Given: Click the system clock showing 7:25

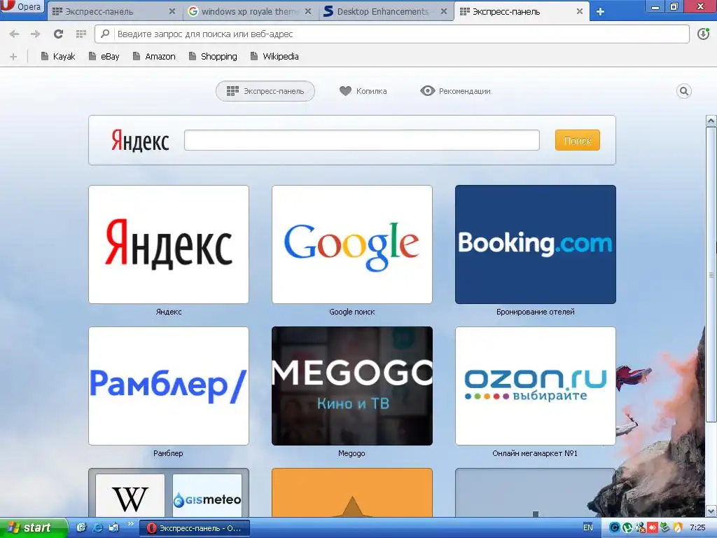Looking at the screenshot, I should tap(697, 527).
